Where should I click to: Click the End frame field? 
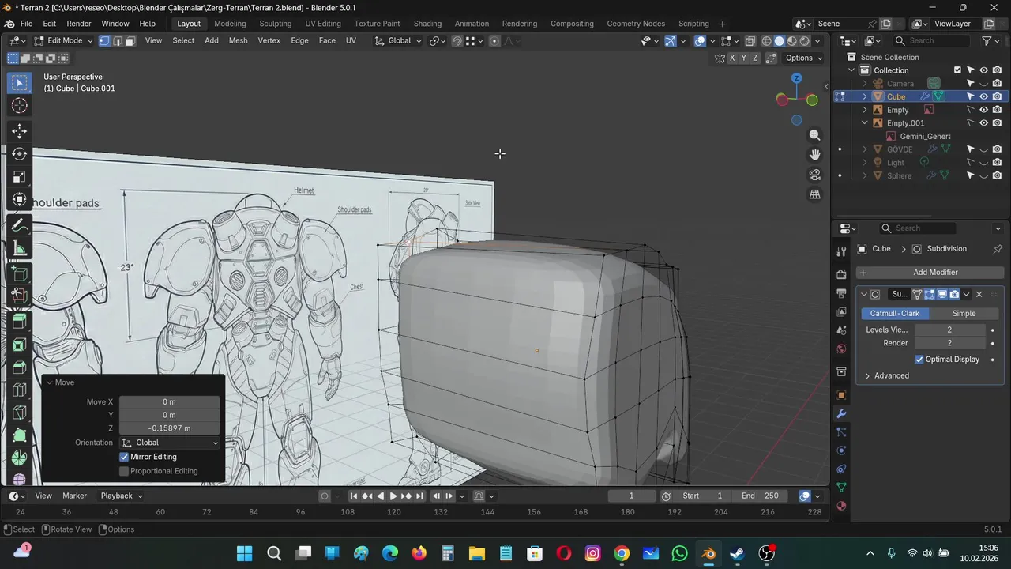click(761, 496)
